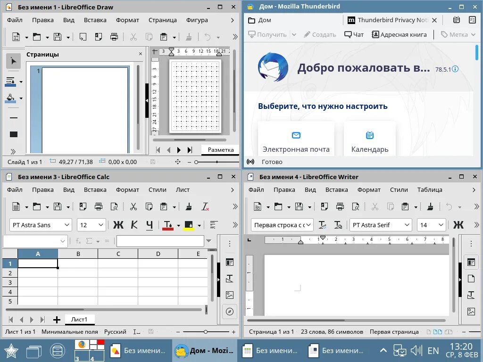
Task: Toggle multi-page view in Writer status bar
Action: click(x=438, y=332)
